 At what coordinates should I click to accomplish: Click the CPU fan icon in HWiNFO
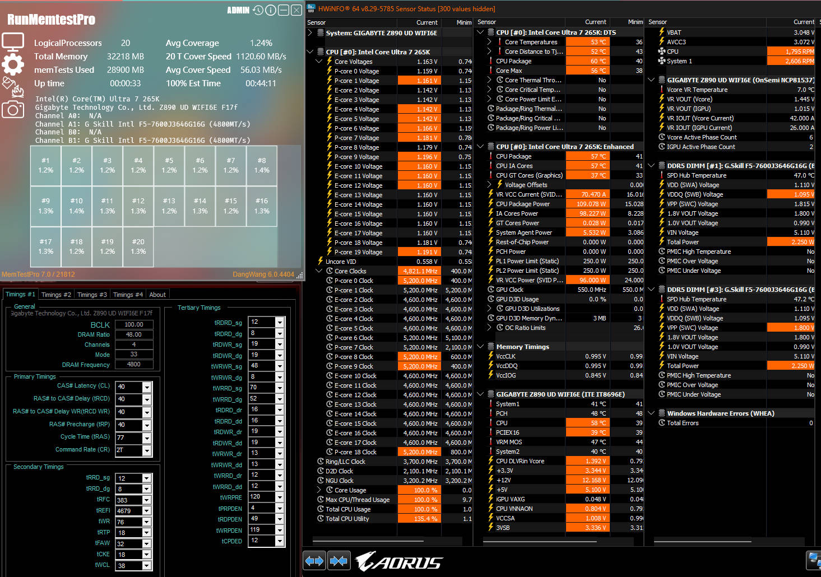[x=661, y=52]
